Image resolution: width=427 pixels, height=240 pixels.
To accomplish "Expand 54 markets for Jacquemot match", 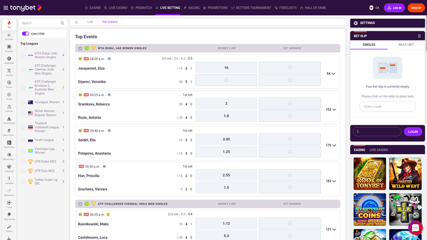I will pos(331,74).
